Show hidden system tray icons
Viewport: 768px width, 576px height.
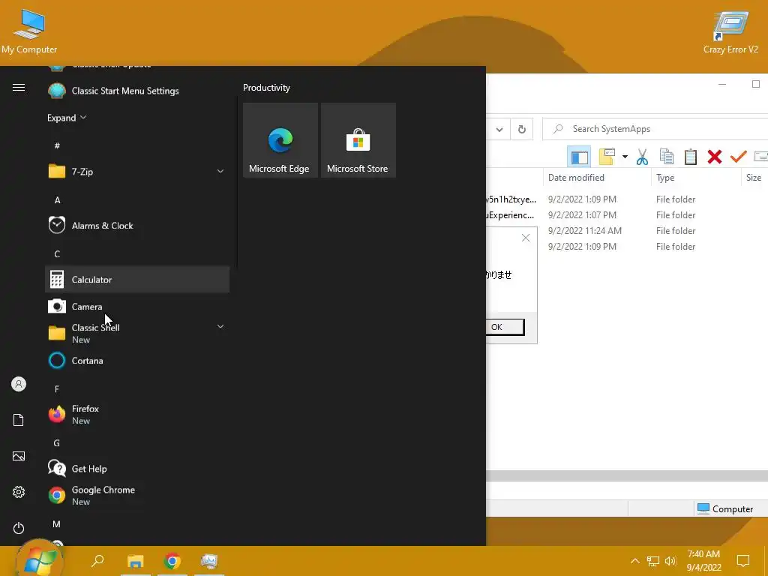[x=634, y=561]
